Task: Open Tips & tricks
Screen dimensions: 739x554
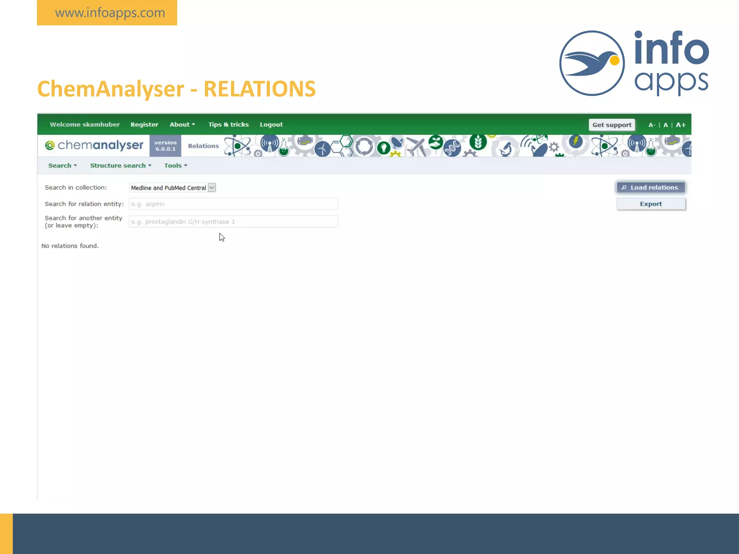Action: [228, 124]
